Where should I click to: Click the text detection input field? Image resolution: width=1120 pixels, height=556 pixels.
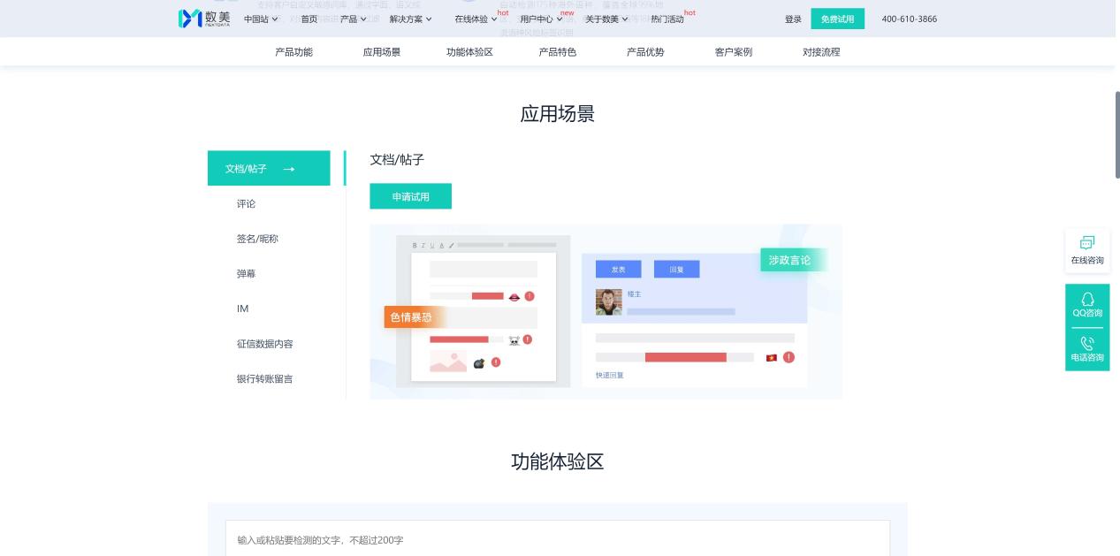(557, 538)
